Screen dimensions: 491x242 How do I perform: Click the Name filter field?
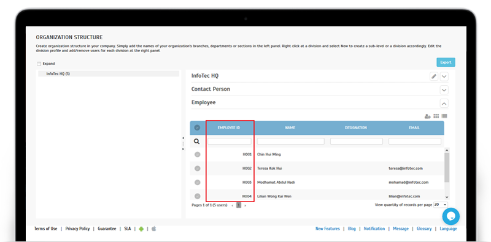(x=290, y=142)
